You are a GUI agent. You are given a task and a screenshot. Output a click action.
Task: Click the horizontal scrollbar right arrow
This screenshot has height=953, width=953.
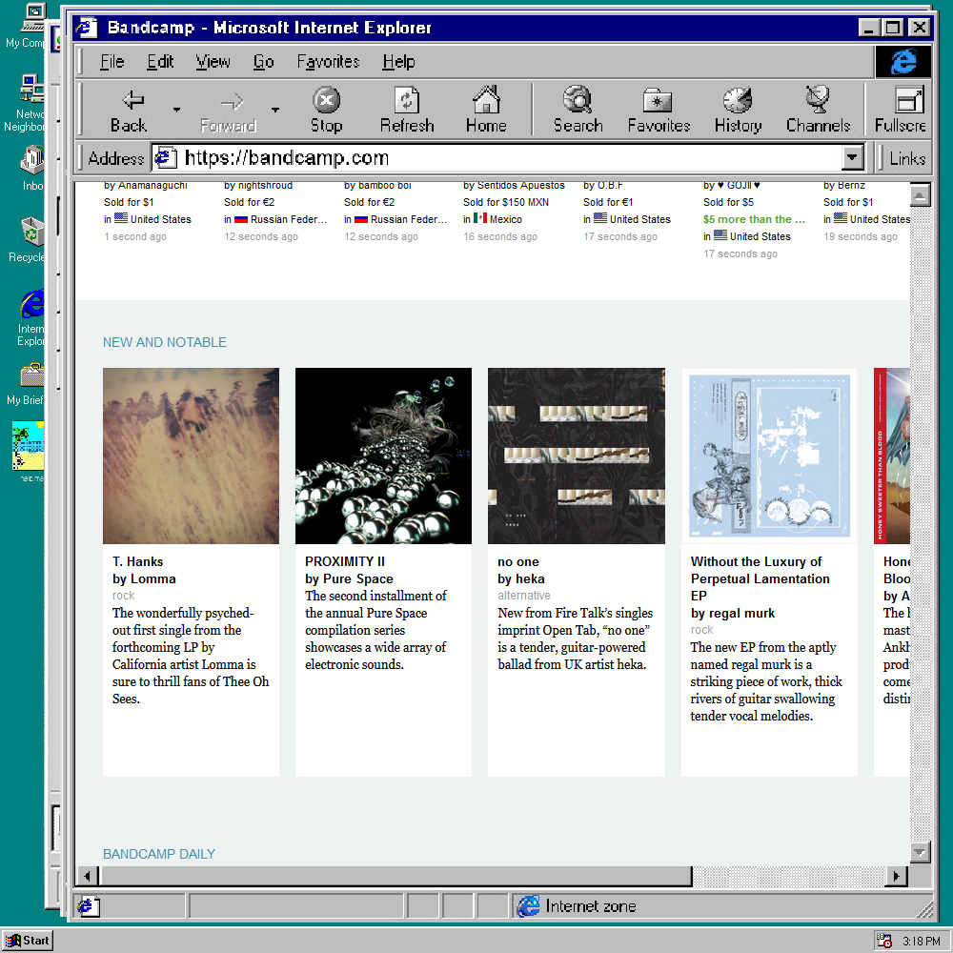tap(896, 876)
